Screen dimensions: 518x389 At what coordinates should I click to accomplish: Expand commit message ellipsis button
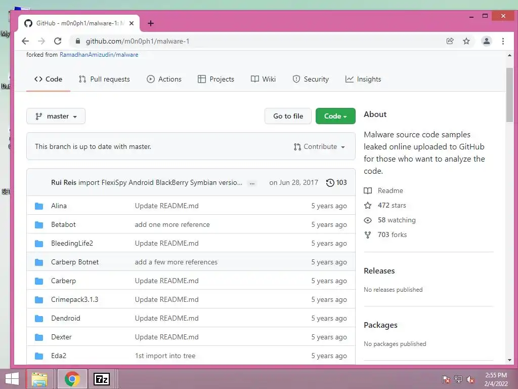(x=252, y=183)
